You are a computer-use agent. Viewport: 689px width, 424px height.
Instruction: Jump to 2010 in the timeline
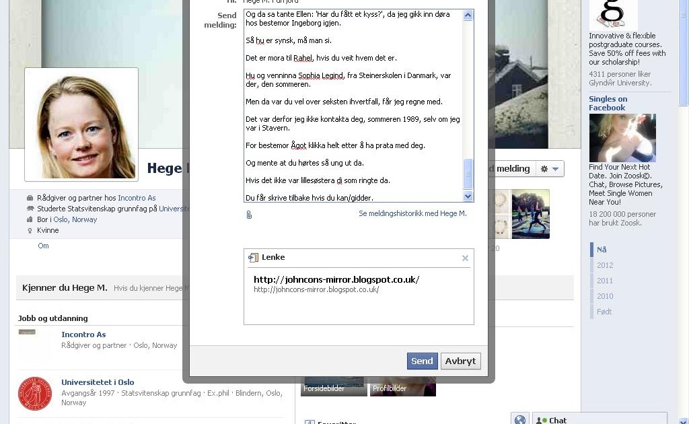pos(605,296)
